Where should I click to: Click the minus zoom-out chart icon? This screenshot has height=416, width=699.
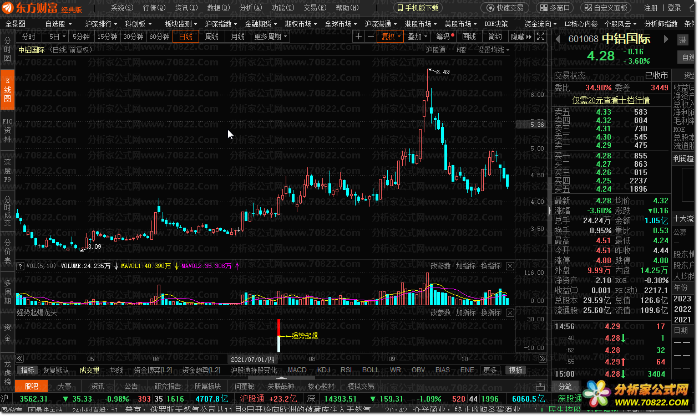[371, 37]
